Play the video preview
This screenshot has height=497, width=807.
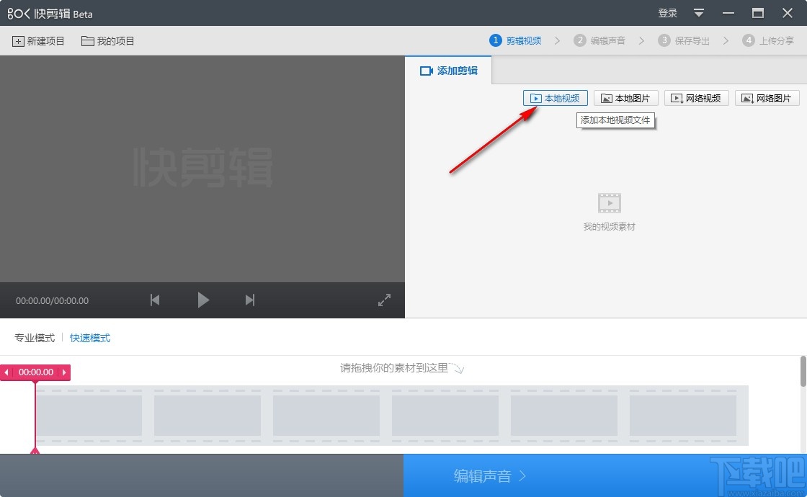tap(203, 300)
